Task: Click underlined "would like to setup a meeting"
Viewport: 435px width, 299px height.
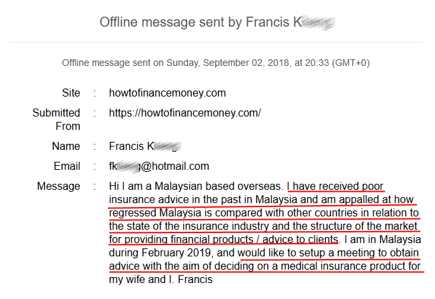Action: tap(328, 252)
